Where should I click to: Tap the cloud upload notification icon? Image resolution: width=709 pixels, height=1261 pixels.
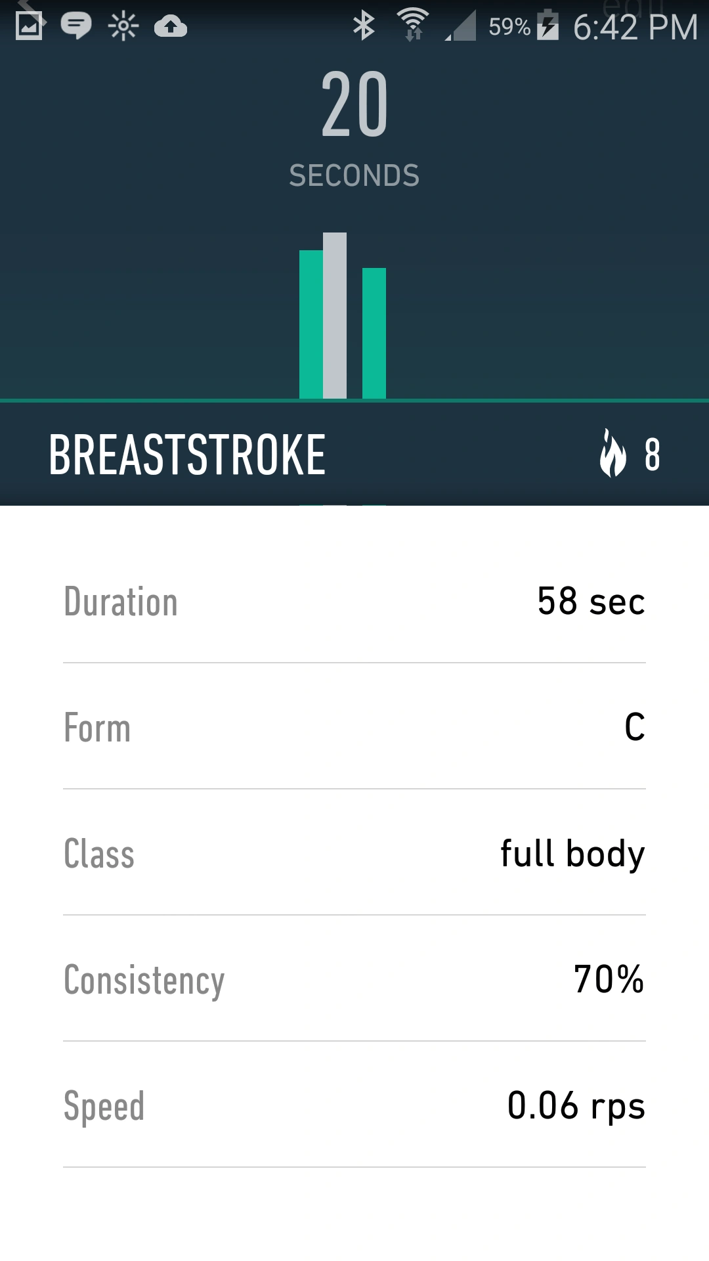click(171, 26)
